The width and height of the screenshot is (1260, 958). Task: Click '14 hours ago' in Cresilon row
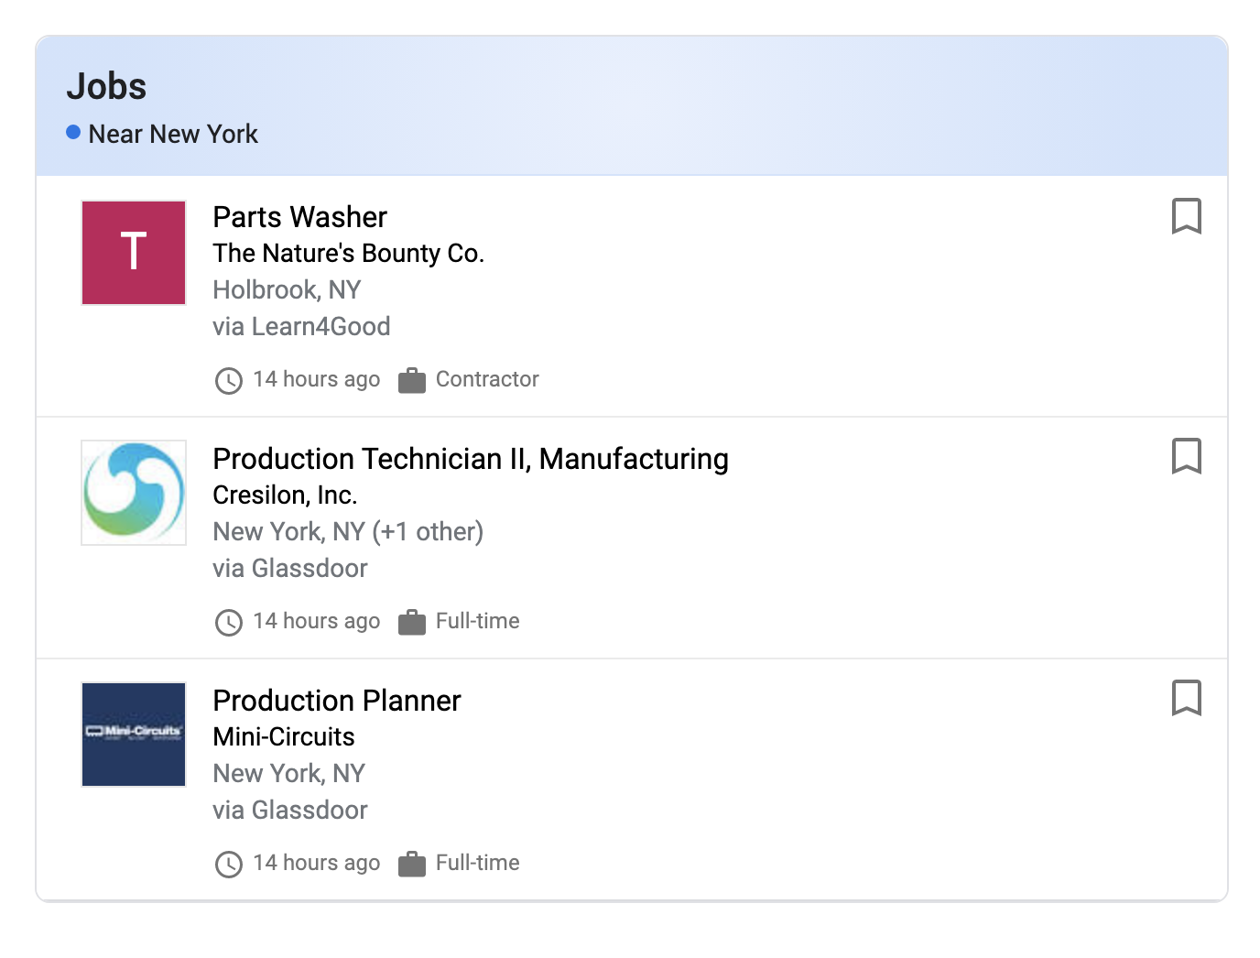point(317,621)
